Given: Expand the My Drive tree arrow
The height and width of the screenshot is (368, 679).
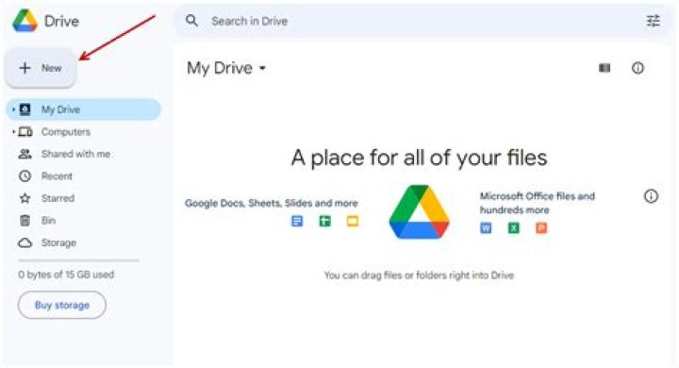Looking at the screenshot, I should pyautogui.click(x=13, y=109).
